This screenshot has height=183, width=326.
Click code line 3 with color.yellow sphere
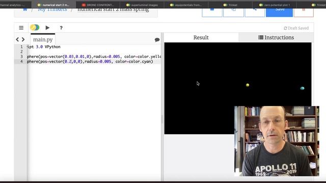94,56
